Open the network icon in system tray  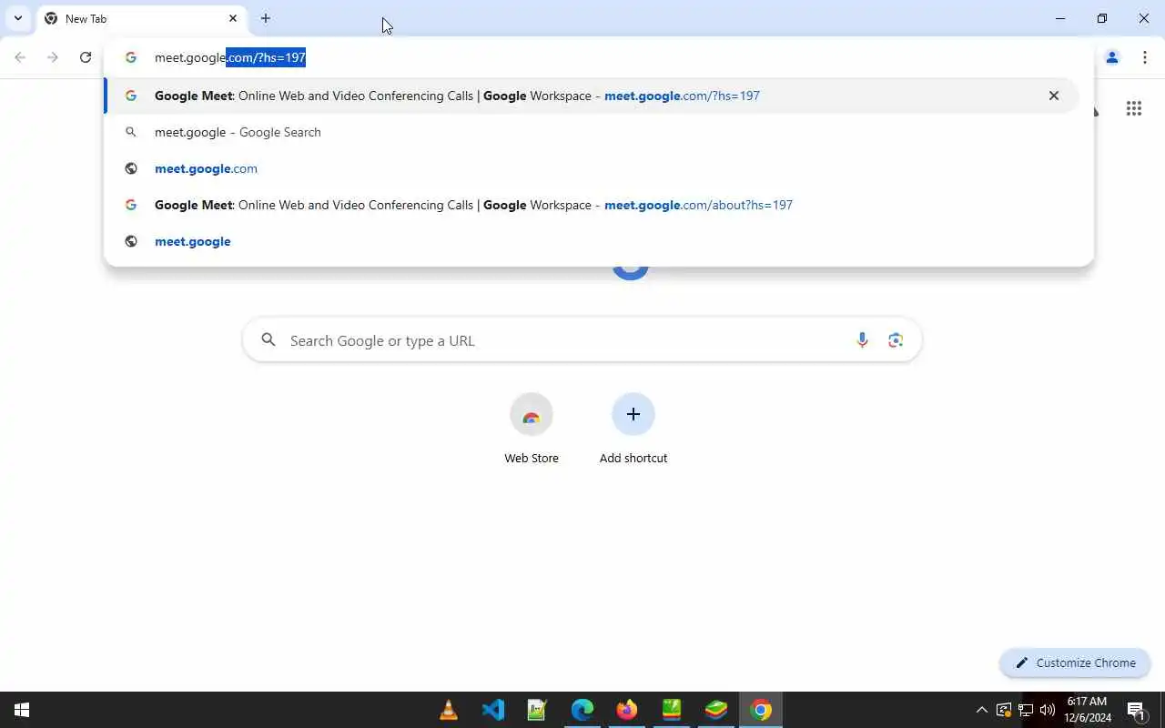pos(1026,710)
